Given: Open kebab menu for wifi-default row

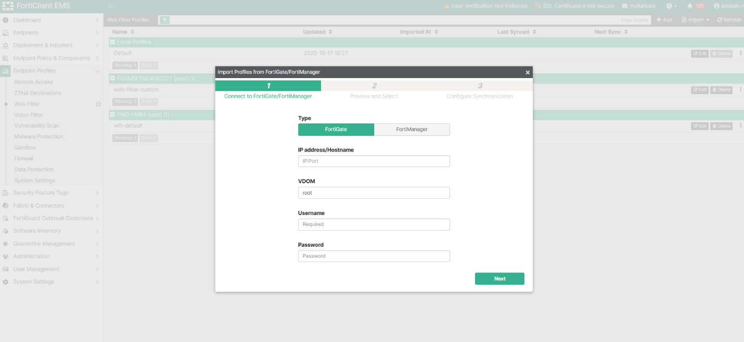Looking at the screenshot, I should [x=740, y=126].
